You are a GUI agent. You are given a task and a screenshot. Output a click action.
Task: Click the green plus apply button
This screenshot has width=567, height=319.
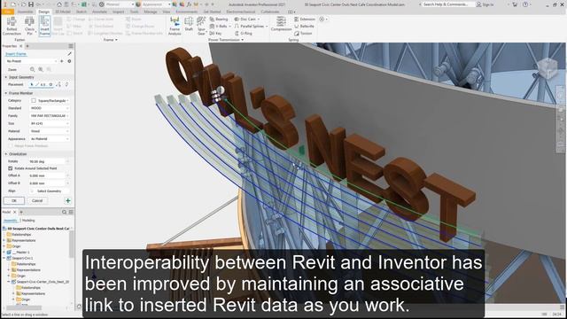(67, 200)
